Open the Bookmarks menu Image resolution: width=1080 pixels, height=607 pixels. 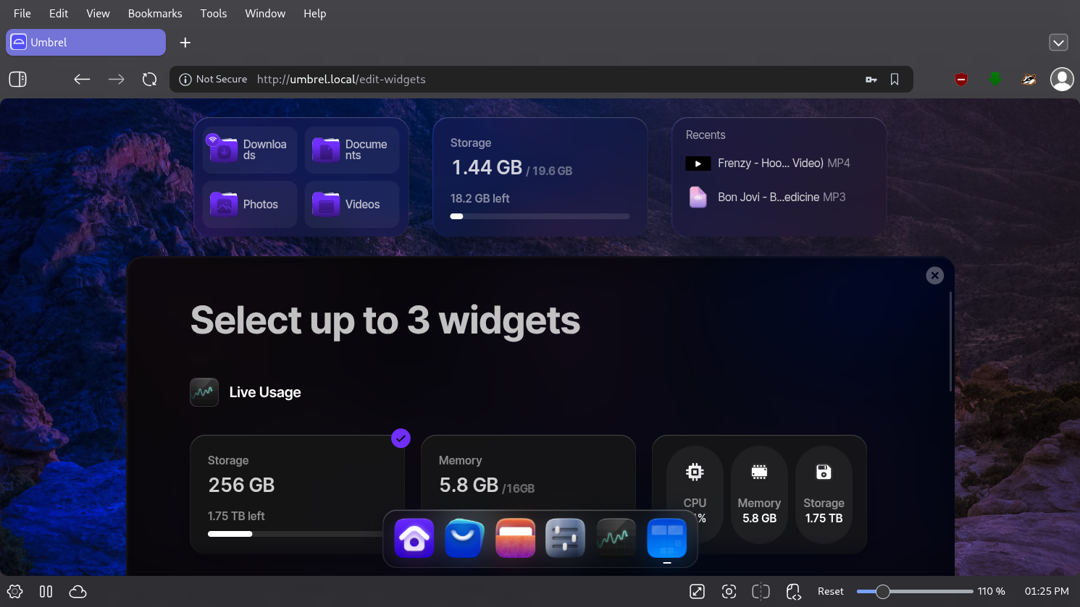tap(155, 13)
